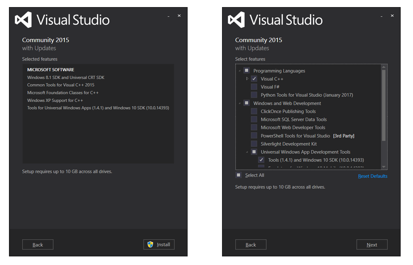This screenshot has height=265, width=413.
Task: Expand the Visual C++ sub-features arrow
Action: click(x=247, y=79)
